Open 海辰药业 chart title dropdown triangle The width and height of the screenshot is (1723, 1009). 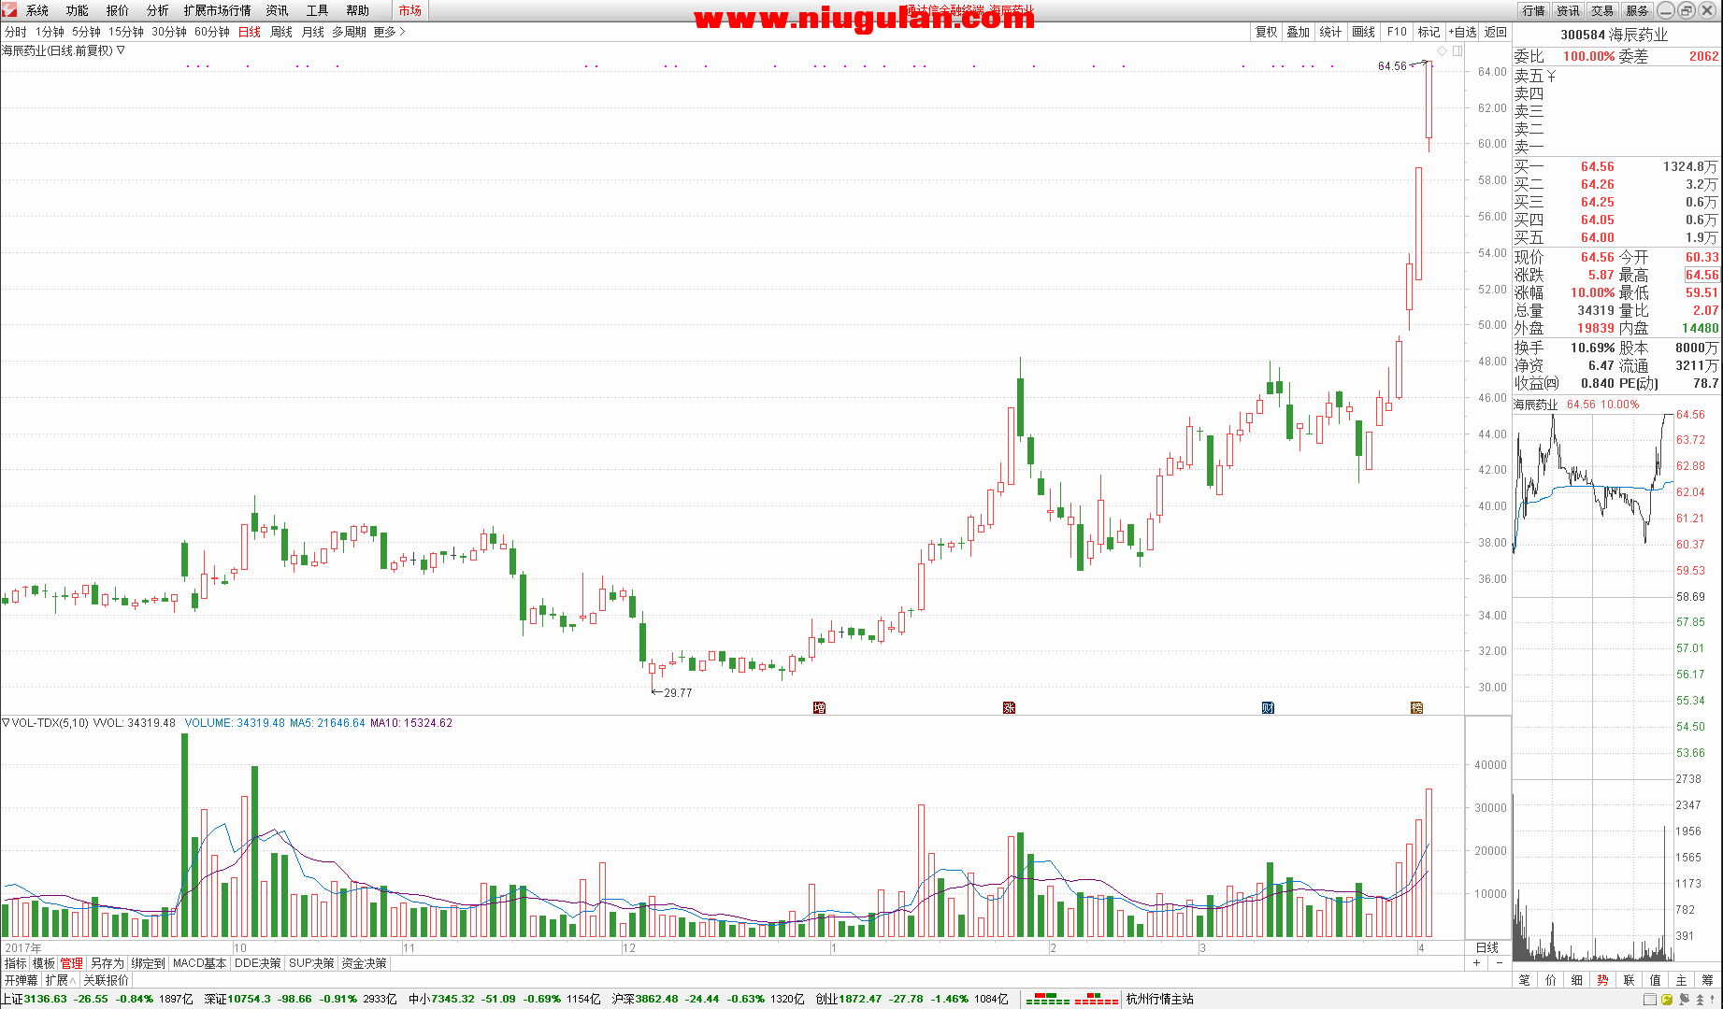[x=121, y=50]
